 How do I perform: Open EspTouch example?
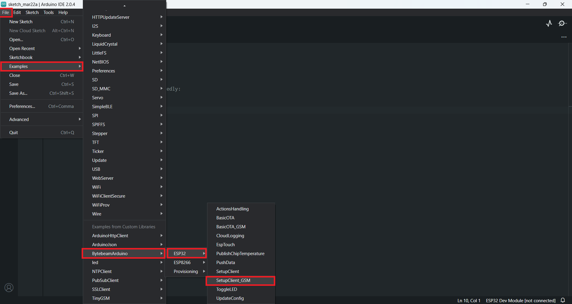[x=241, y=245]
